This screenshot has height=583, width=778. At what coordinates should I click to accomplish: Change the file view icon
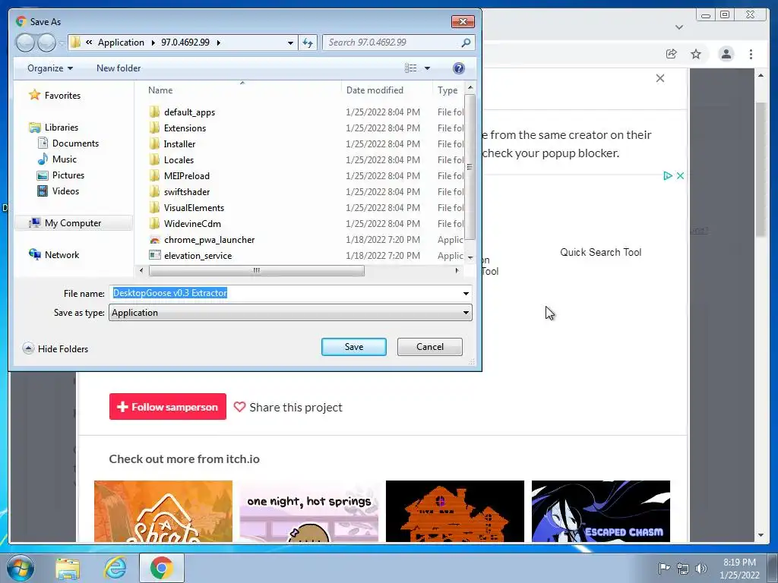click(411, 68)
